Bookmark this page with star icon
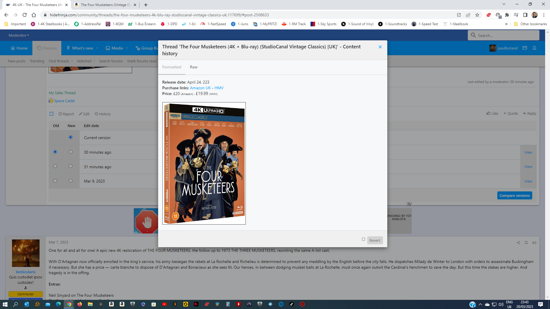550x309 pixels. (x=477, y=15)
